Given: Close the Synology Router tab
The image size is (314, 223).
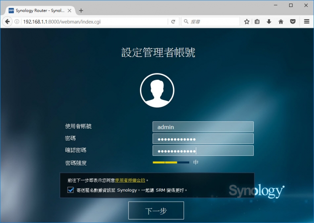Looking at the screenshot, I should (69, 10).
